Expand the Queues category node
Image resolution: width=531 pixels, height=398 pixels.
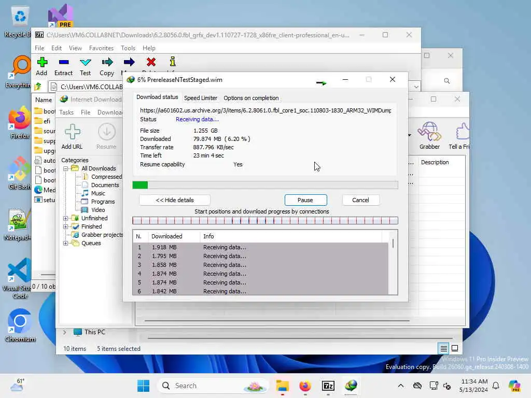pos(66,244)
